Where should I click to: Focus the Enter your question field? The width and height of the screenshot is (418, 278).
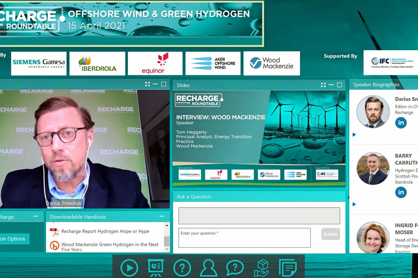244,238
